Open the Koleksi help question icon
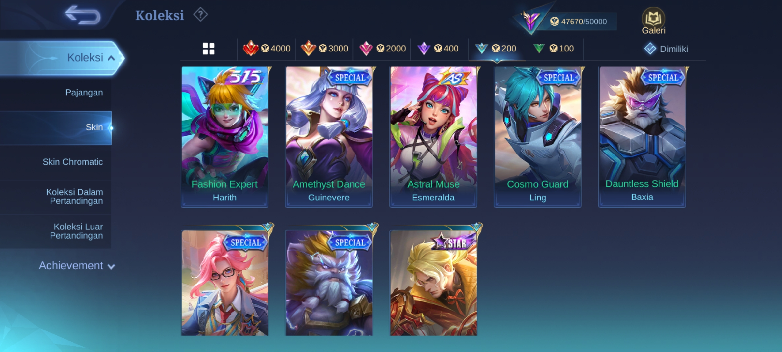The width and height of the screenshot is (782, 352). (200, 15)
